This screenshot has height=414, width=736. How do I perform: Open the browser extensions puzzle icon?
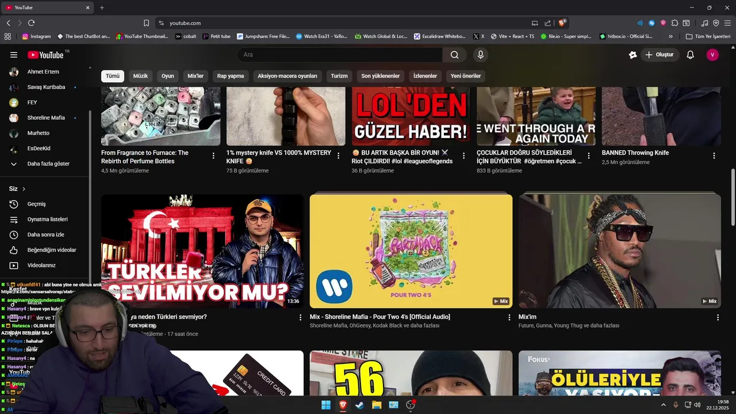coord(674,23)
